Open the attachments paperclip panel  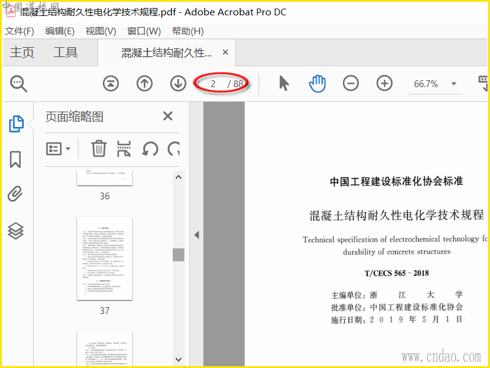click(x=15, y=194)
